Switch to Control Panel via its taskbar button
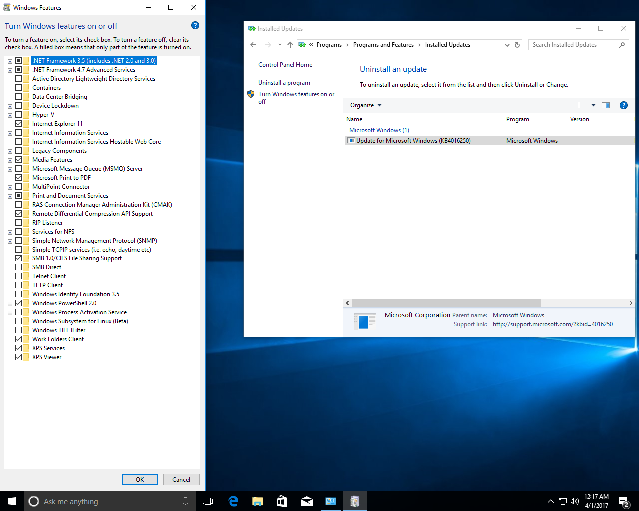 [x=331, y=501]
